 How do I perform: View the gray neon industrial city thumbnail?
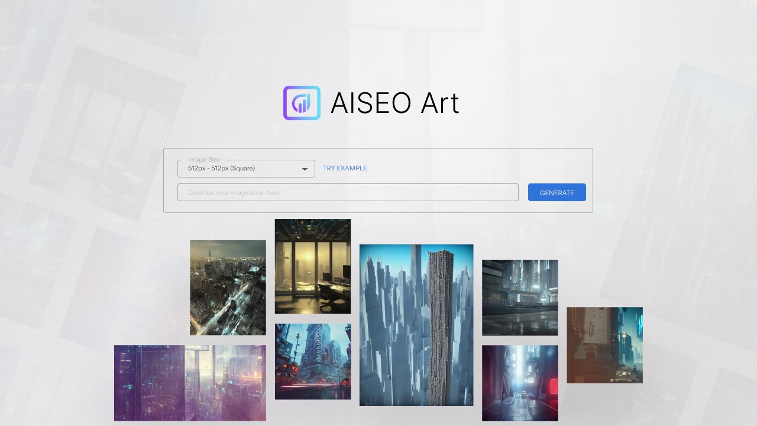point(520,298)
